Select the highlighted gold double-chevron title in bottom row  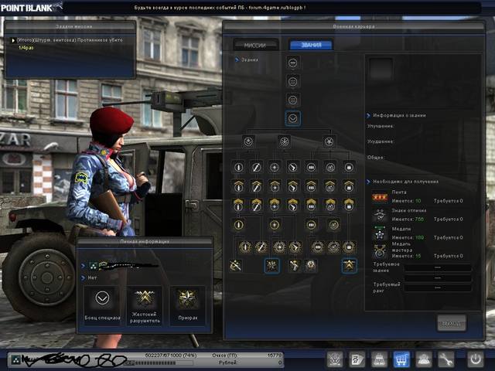[x=349, y=266]
